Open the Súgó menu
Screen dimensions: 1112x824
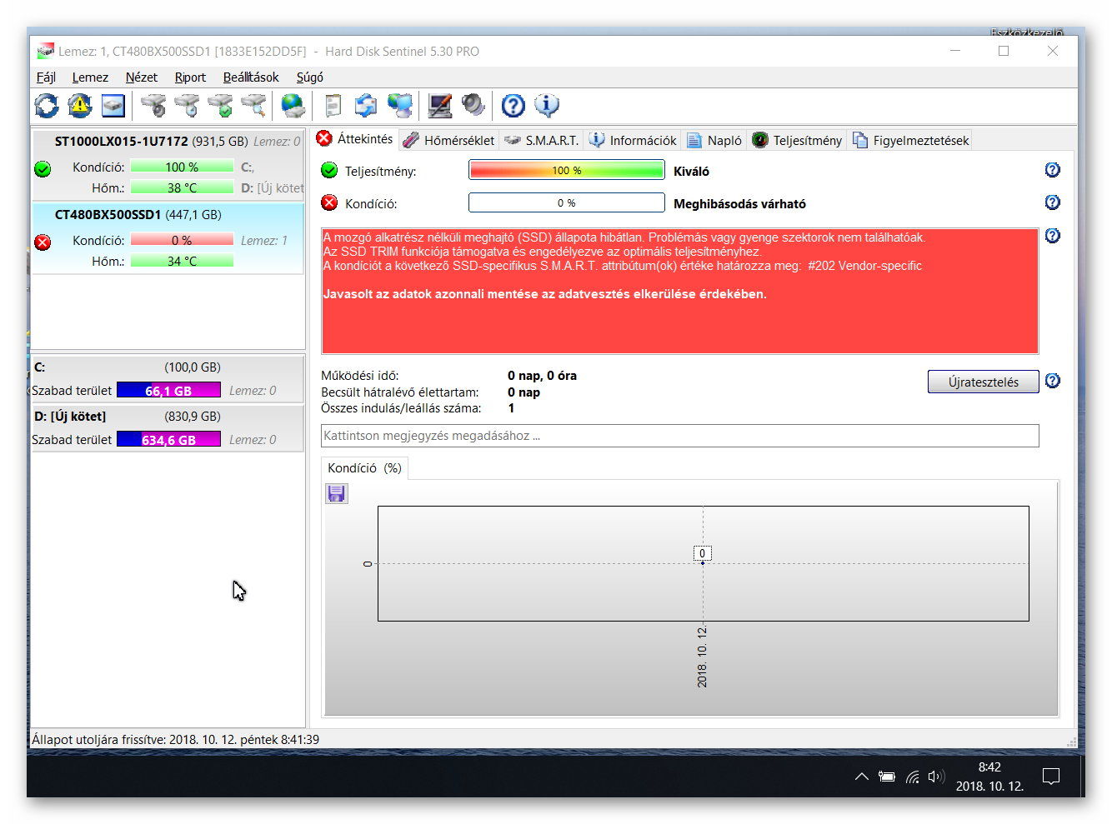click(309, 77)
